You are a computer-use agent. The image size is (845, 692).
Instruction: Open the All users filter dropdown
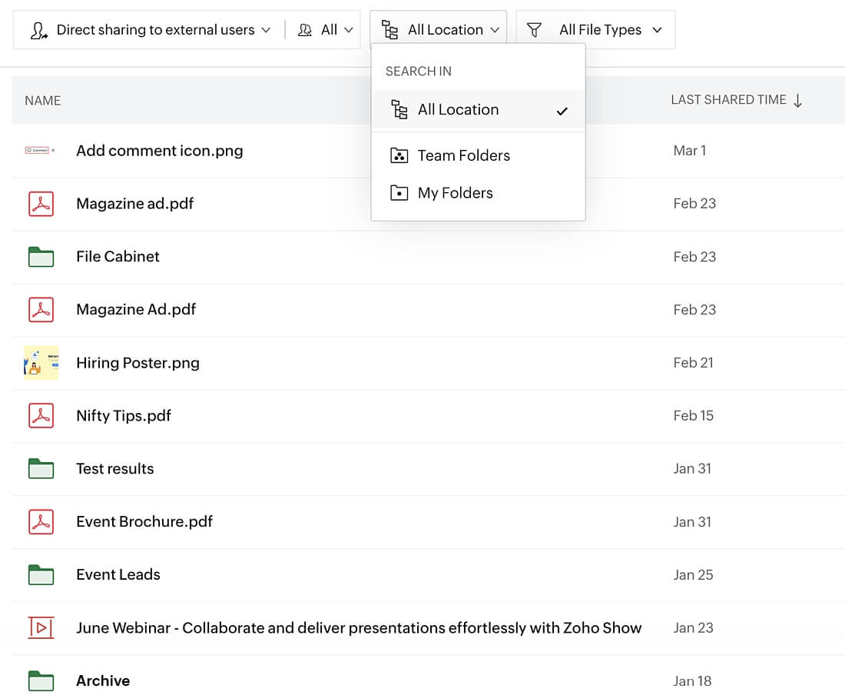(x=326, y=30)
